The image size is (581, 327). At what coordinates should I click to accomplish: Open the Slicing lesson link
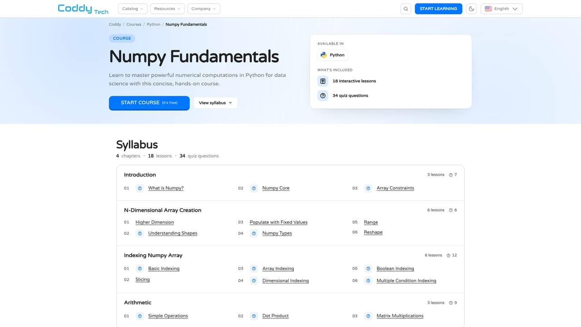(x=143, y=279)
